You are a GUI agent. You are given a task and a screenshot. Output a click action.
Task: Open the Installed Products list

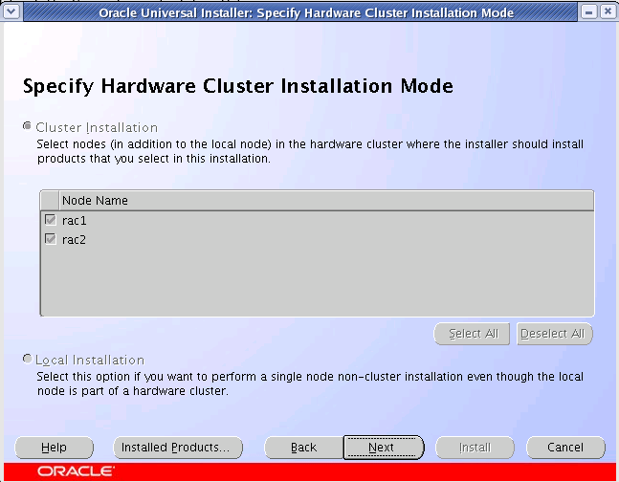[x=178, y=448]
